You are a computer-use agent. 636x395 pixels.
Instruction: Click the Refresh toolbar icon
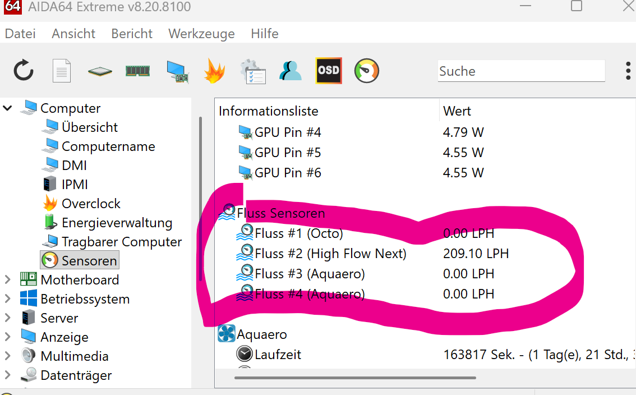(x=24, y=71)
